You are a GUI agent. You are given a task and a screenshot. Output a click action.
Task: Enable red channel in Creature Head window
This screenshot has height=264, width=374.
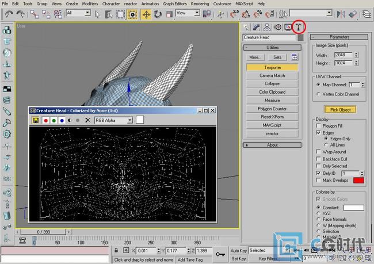point(46,120)
